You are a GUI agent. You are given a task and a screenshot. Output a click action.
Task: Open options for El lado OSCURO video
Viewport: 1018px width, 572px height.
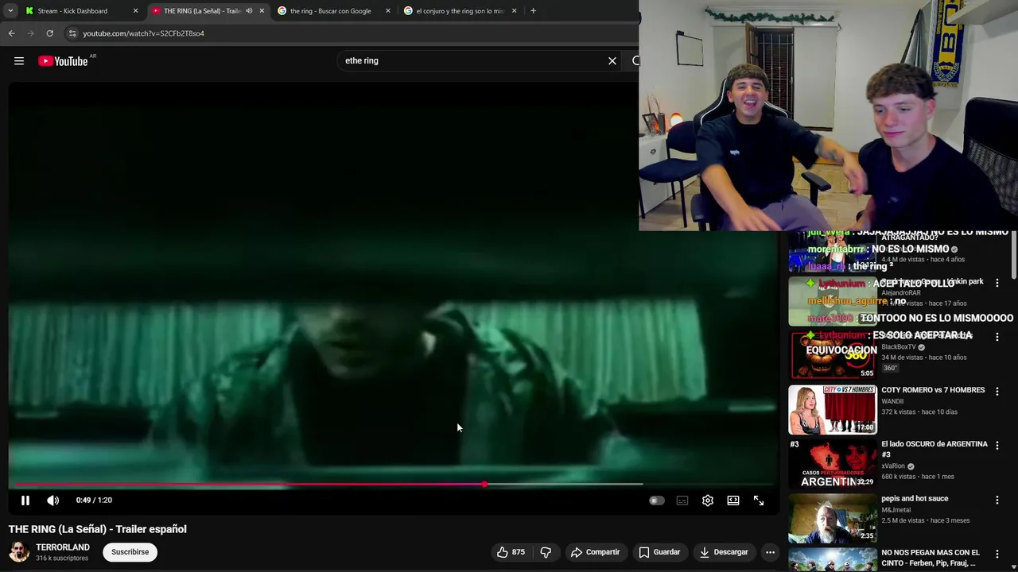(x=997, y=446)
